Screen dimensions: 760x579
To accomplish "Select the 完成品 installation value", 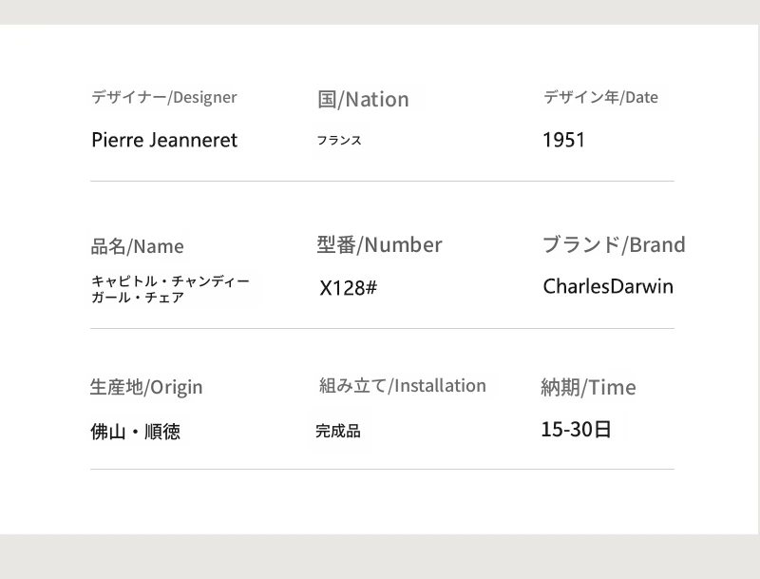I will [x=338, y=431].
